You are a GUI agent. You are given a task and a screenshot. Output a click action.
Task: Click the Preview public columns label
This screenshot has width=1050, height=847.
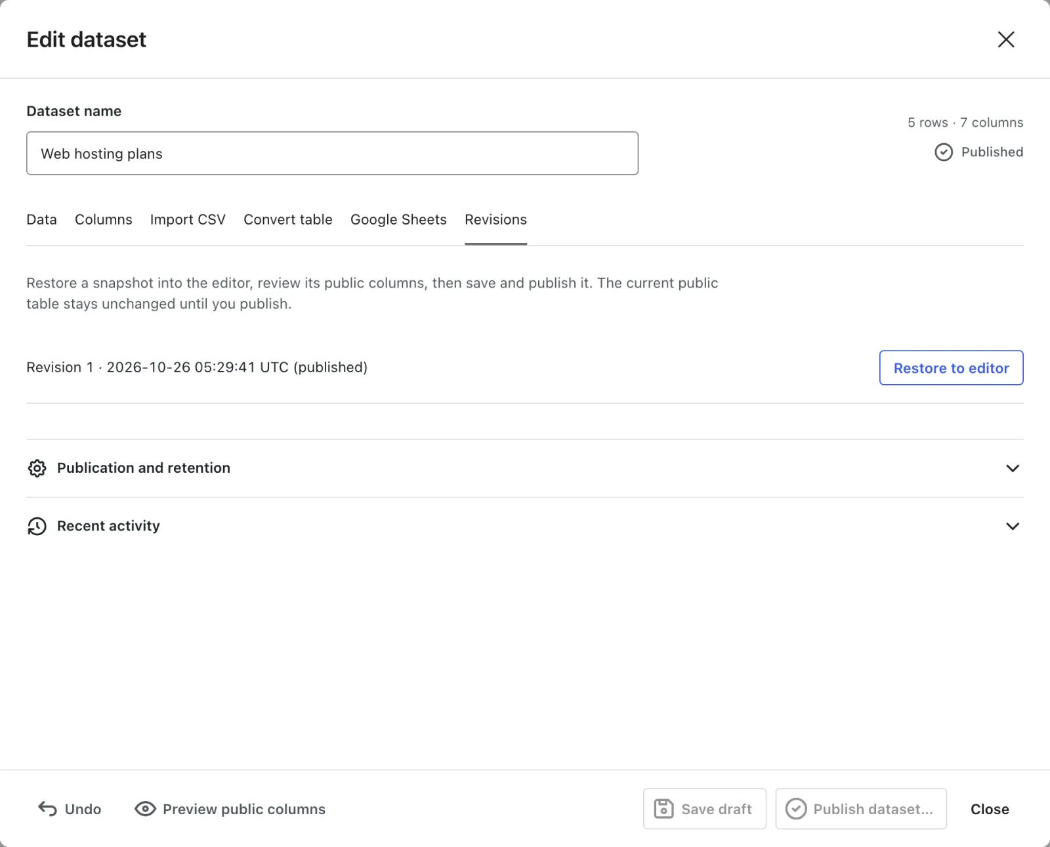[x=244, y=809]
